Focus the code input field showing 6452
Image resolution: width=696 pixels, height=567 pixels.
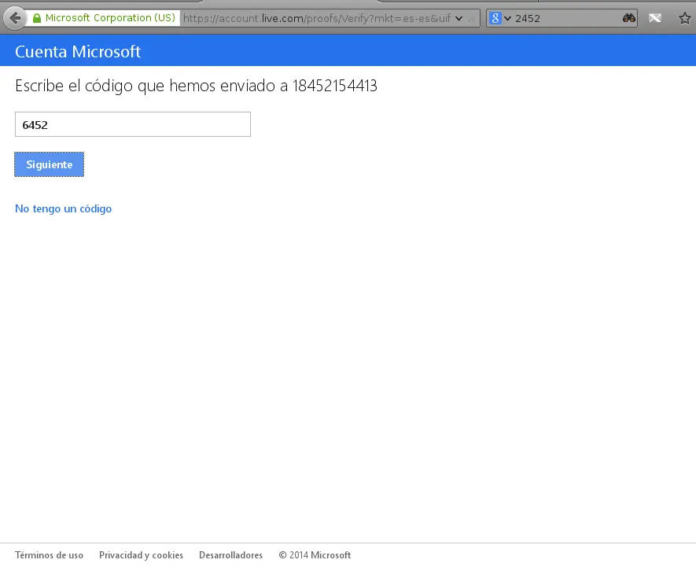[x=133, y=124]
